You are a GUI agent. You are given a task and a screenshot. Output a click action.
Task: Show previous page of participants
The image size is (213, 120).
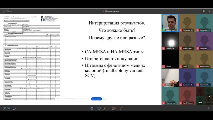coord(199,96)
